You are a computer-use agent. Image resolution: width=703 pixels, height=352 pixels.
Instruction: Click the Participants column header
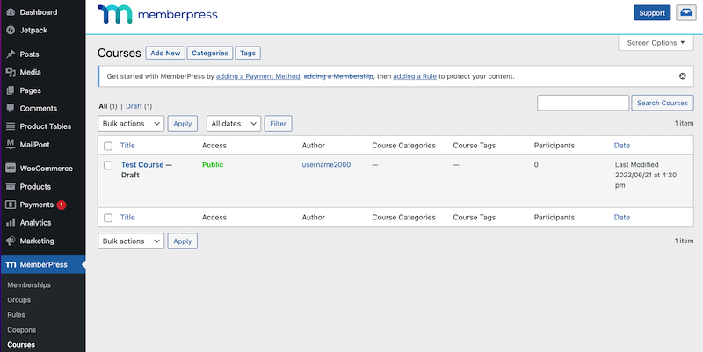[x=554, y=146]
